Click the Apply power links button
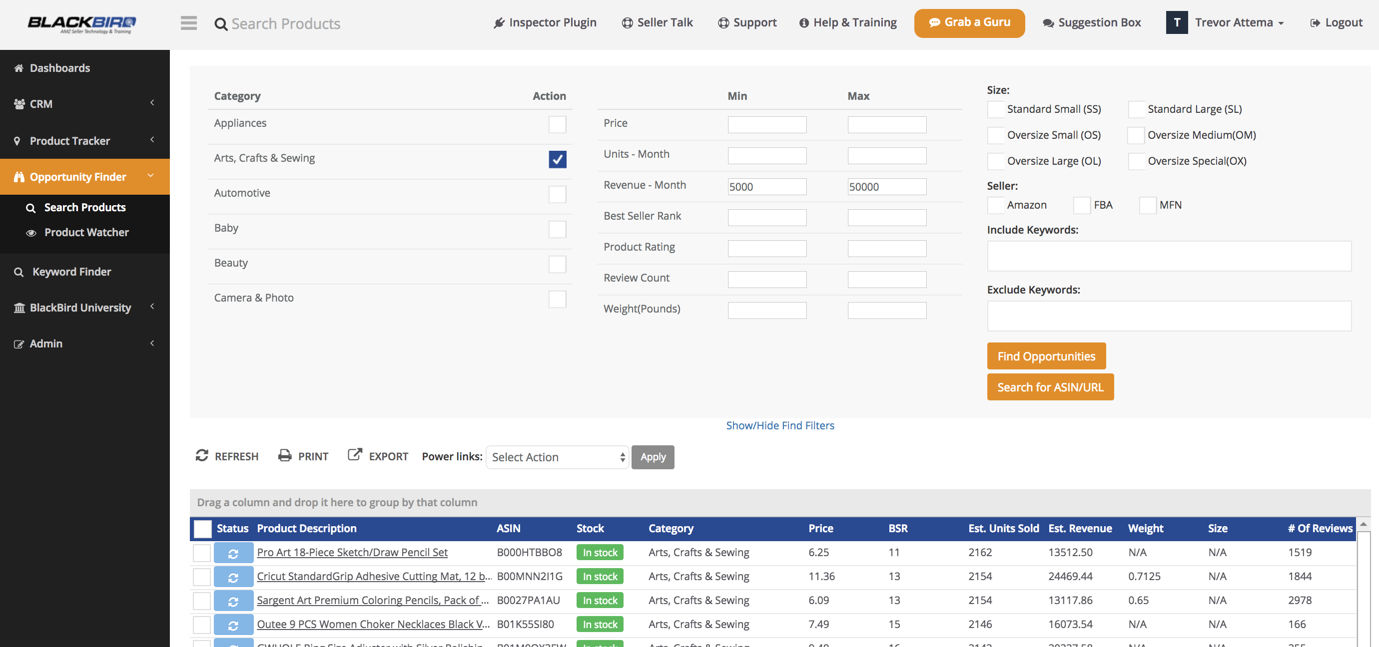 click(x=653, y=457)
